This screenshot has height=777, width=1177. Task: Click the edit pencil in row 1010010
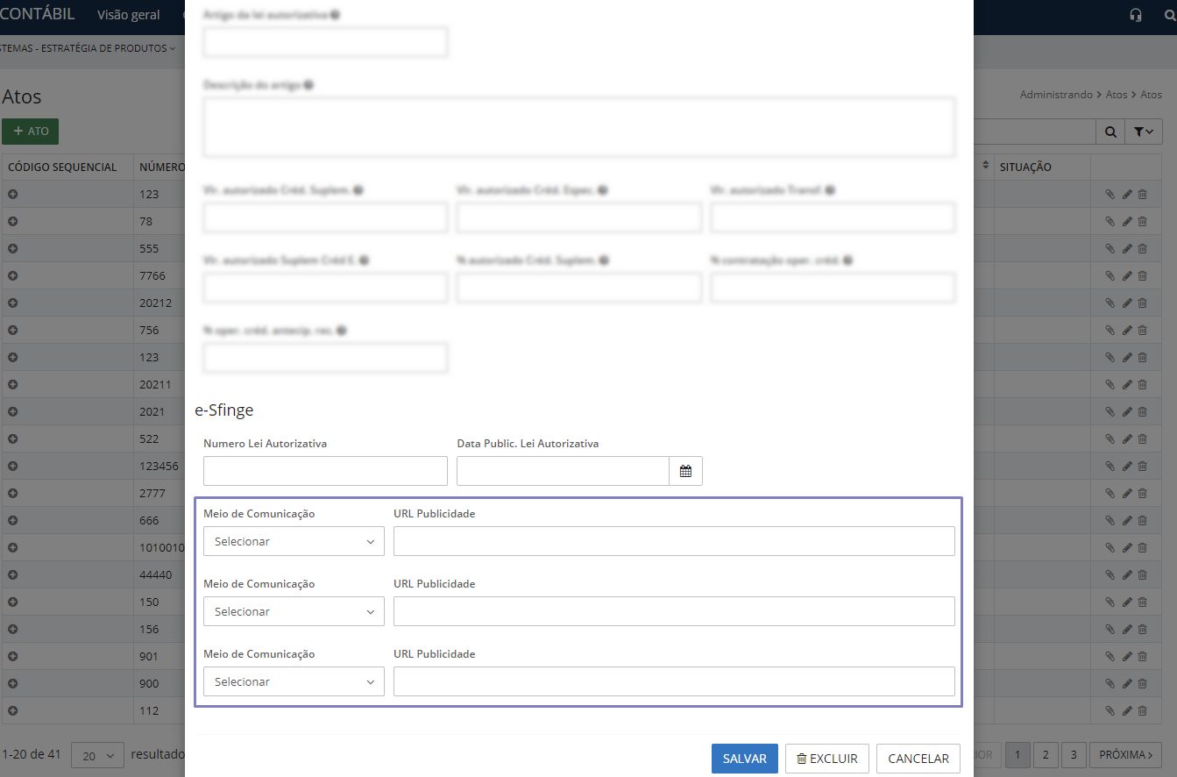pyautogui.click(x=1127, y=548)
